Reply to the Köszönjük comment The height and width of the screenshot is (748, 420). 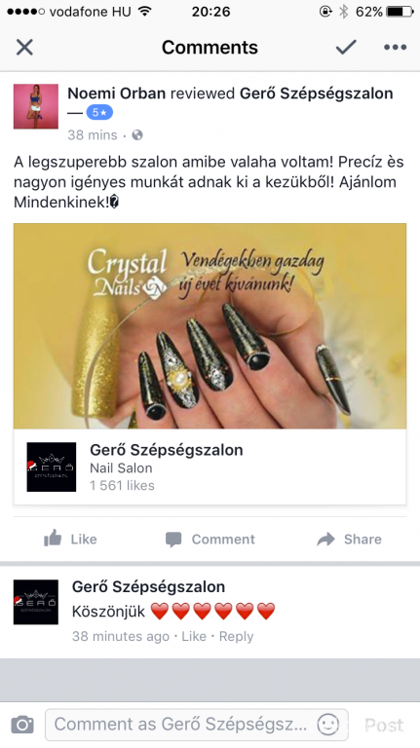point(236,636)
